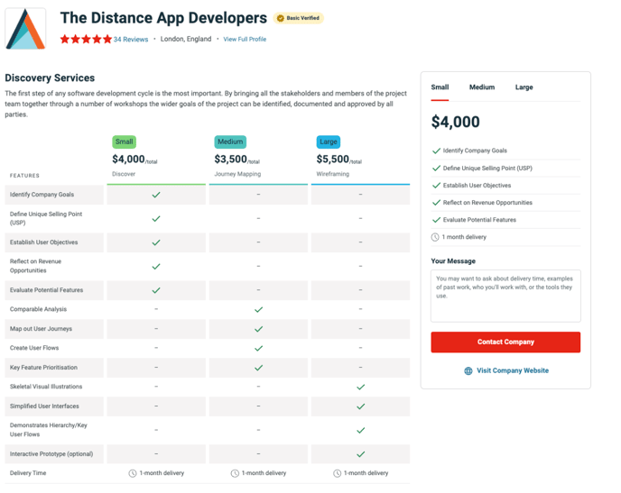Click the $4,000 price in comparison table
This screenshot has width=621, height=493.
[128, 159]
